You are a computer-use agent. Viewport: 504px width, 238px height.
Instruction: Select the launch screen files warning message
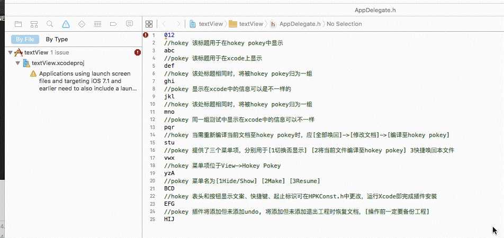click(x=88, y=81)
